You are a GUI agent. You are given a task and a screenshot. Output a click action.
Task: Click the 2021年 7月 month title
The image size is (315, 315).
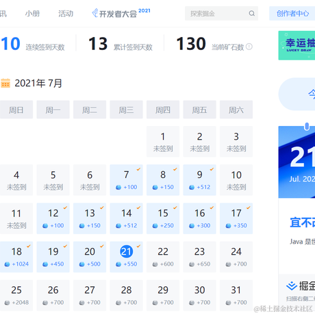[x=38, y=83]
